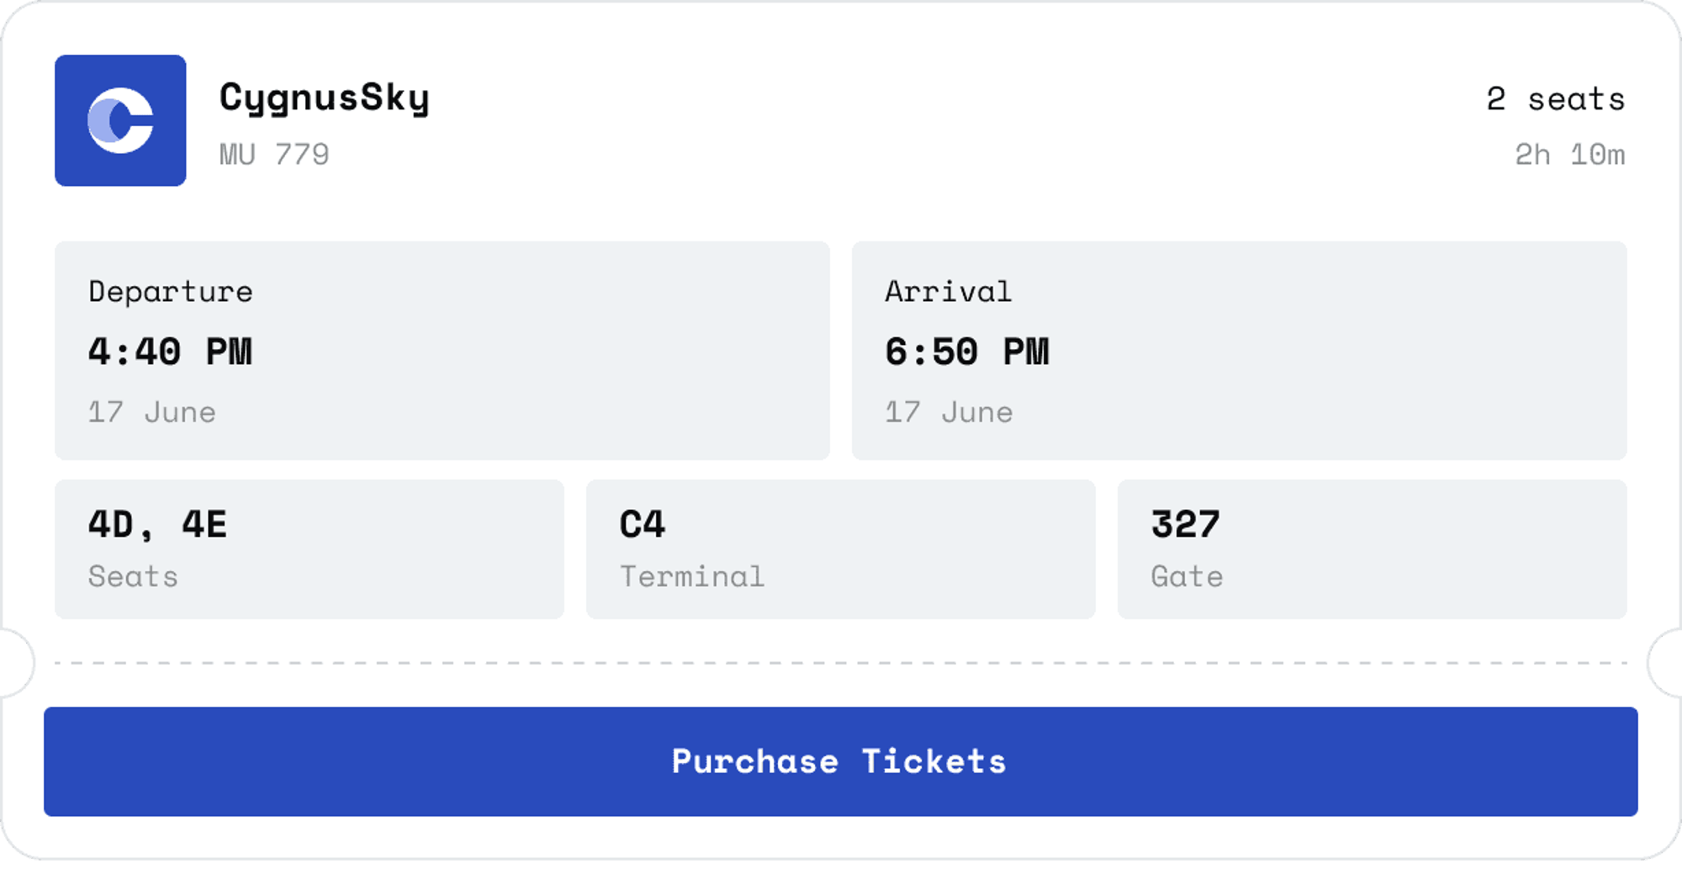Screen dimensions: 1682x885
Task: Open the C4 Terminal card
Action: [x=841, y=549]
